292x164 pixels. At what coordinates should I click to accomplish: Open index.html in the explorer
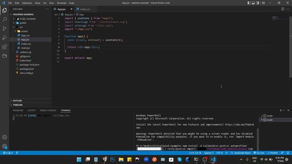(31, 61)
